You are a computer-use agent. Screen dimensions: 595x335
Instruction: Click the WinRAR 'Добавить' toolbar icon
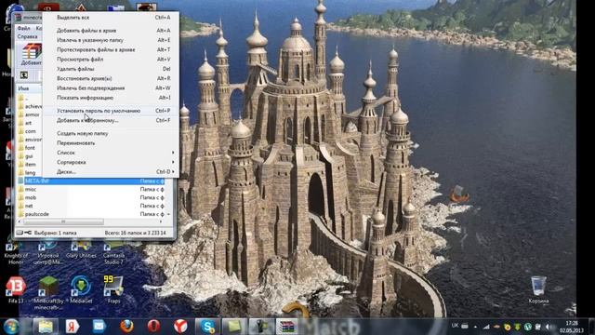coord(31,55)
